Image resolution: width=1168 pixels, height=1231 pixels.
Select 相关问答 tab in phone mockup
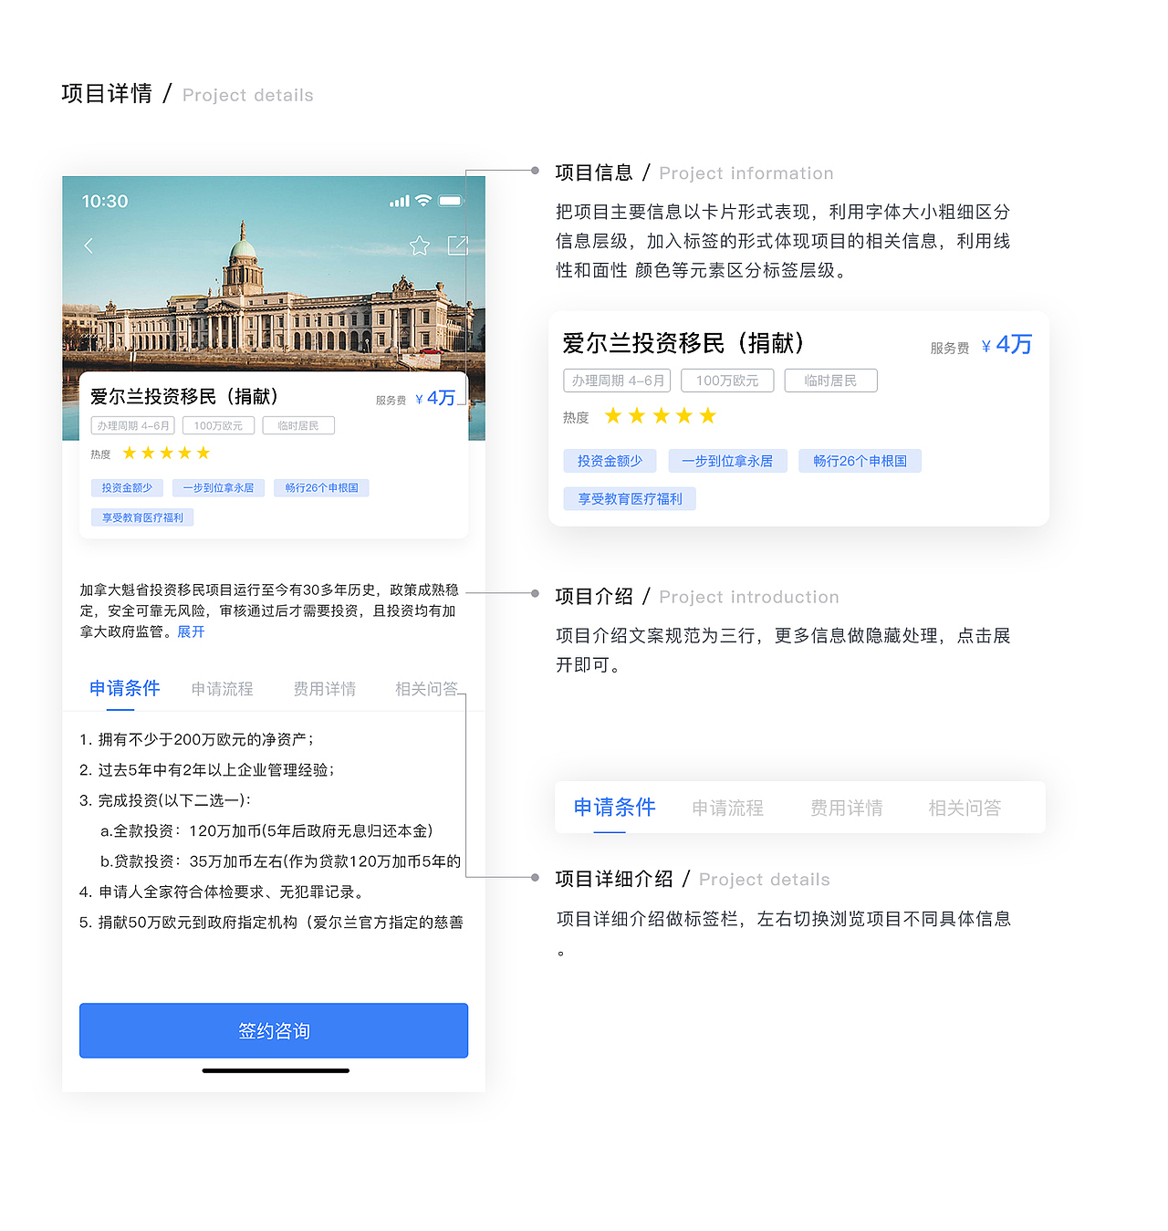point(426,689)
